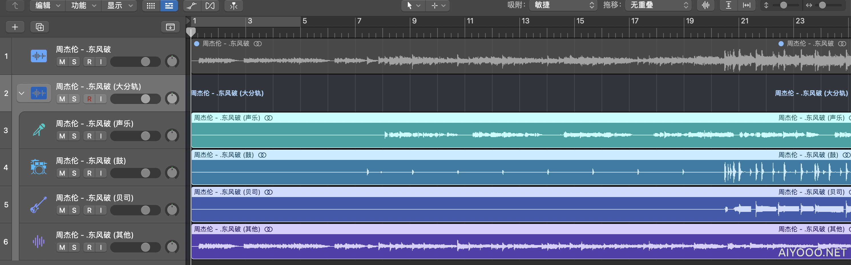Click waveform icon of 其他 track
Viewport: 851px width, 265px height.
coord(39,242)
